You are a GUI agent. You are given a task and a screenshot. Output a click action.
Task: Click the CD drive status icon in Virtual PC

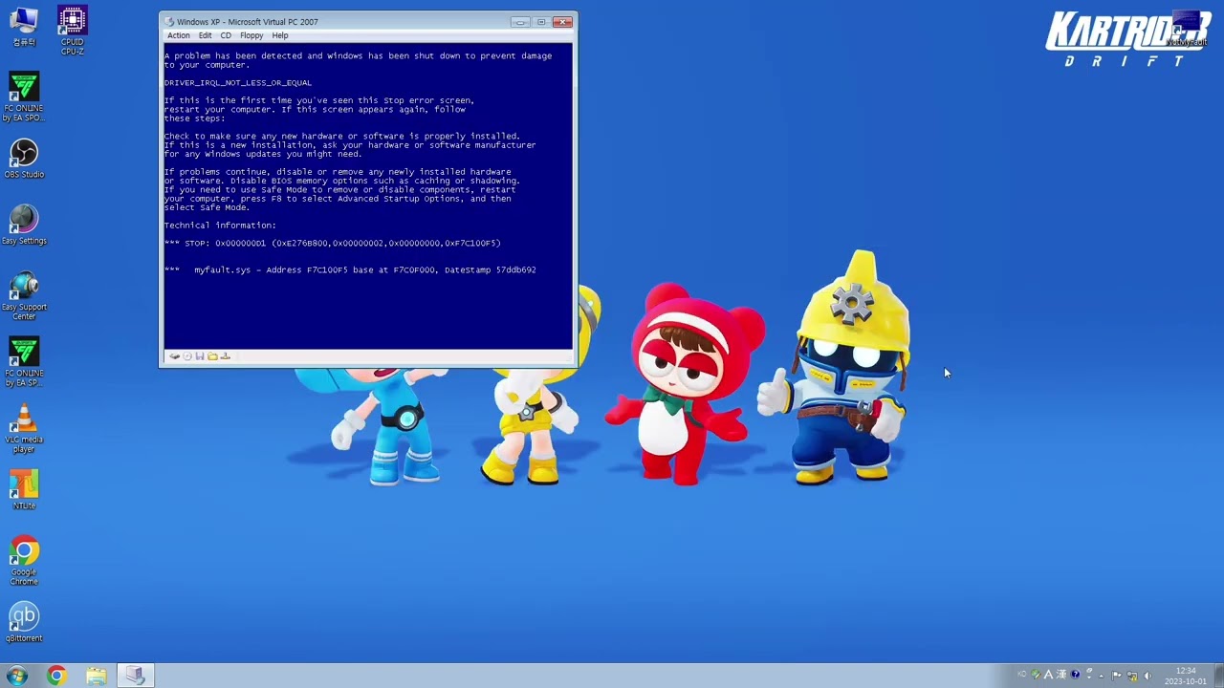[187, 356]
